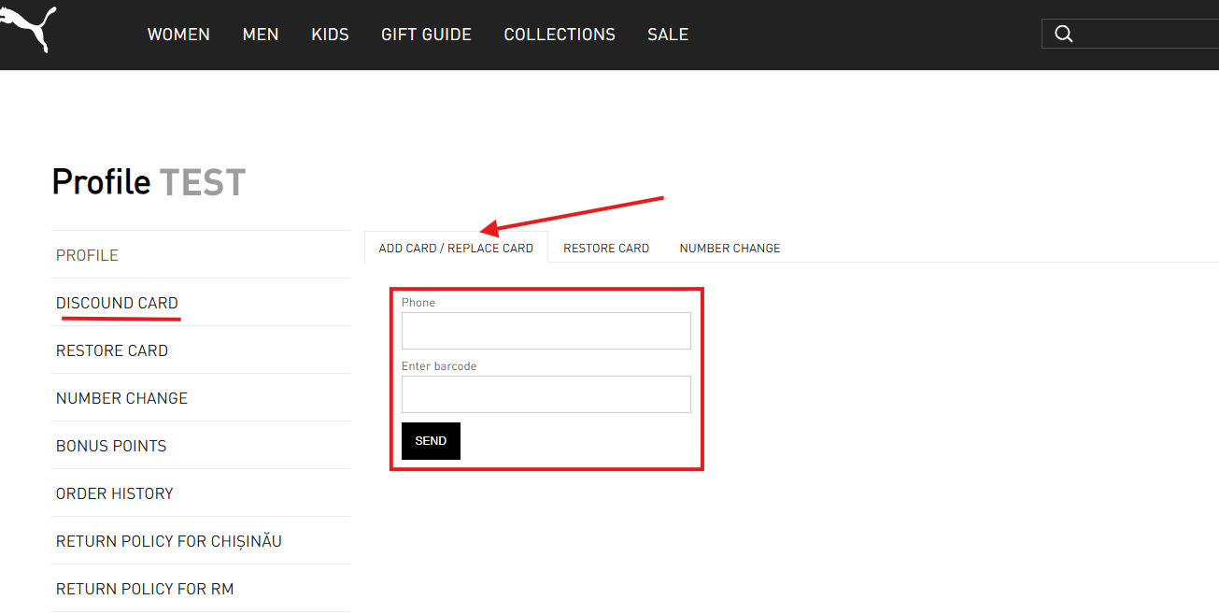This screenshot has width=1219, height=614.
Task: Switch to ADD CARD / REPLACE CARD tab
Action: (x=456, y=248)
